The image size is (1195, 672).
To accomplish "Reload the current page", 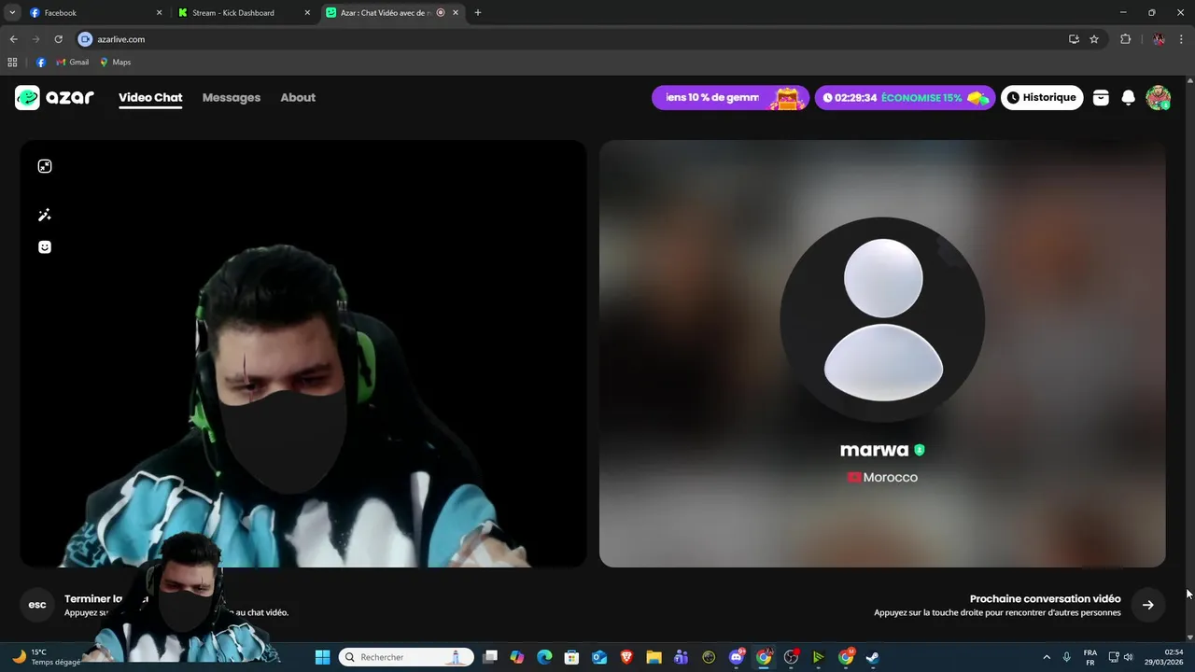I will point(58,39).
